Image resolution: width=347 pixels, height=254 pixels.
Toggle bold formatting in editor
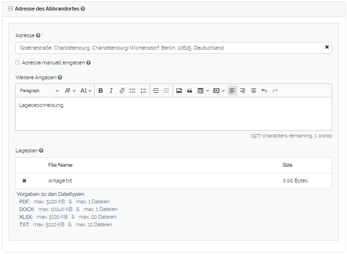(x=100, y=91)
